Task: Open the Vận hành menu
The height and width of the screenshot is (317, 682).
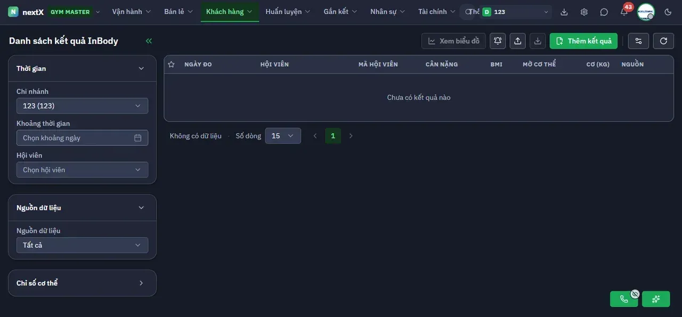Action: tap(132, 12)
